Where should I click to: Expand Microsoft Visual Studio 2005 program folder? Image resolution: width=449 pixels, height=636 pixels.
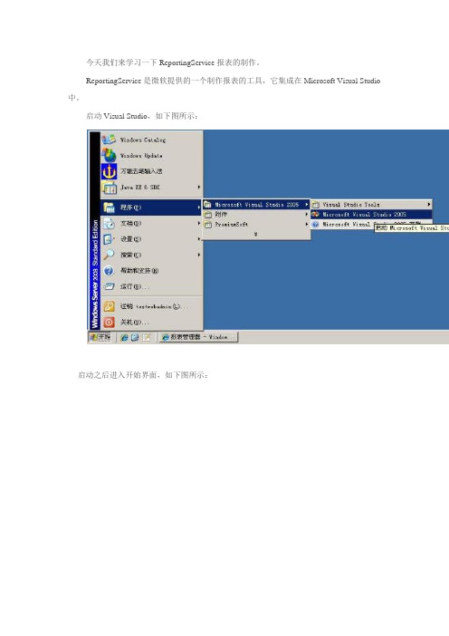tap(256, 205)
